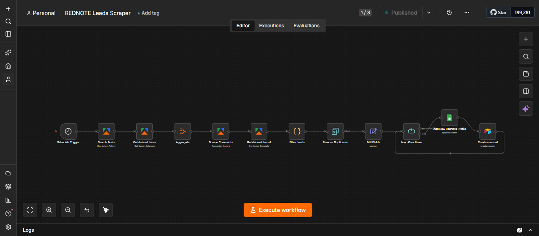This screenshot has height=236, width=539.
Task: Click the Published status button
Action: pos(401,13)
